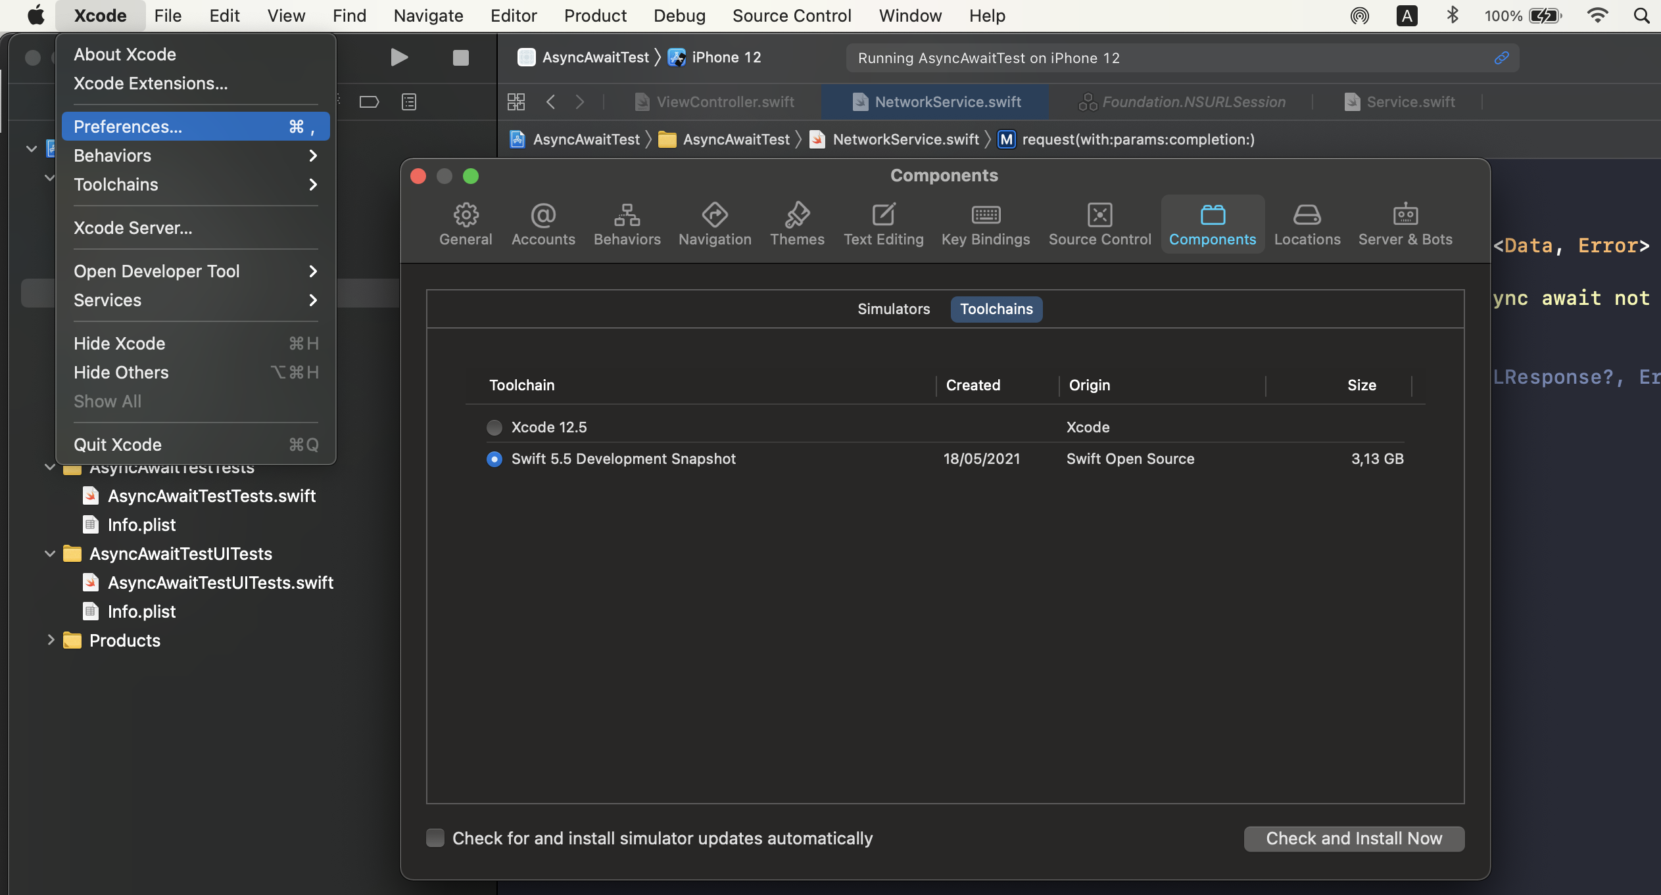This screenshot has height=895, width=1661.
Task: Open Key Bindings preferences pane
Action: coord(986,224)
